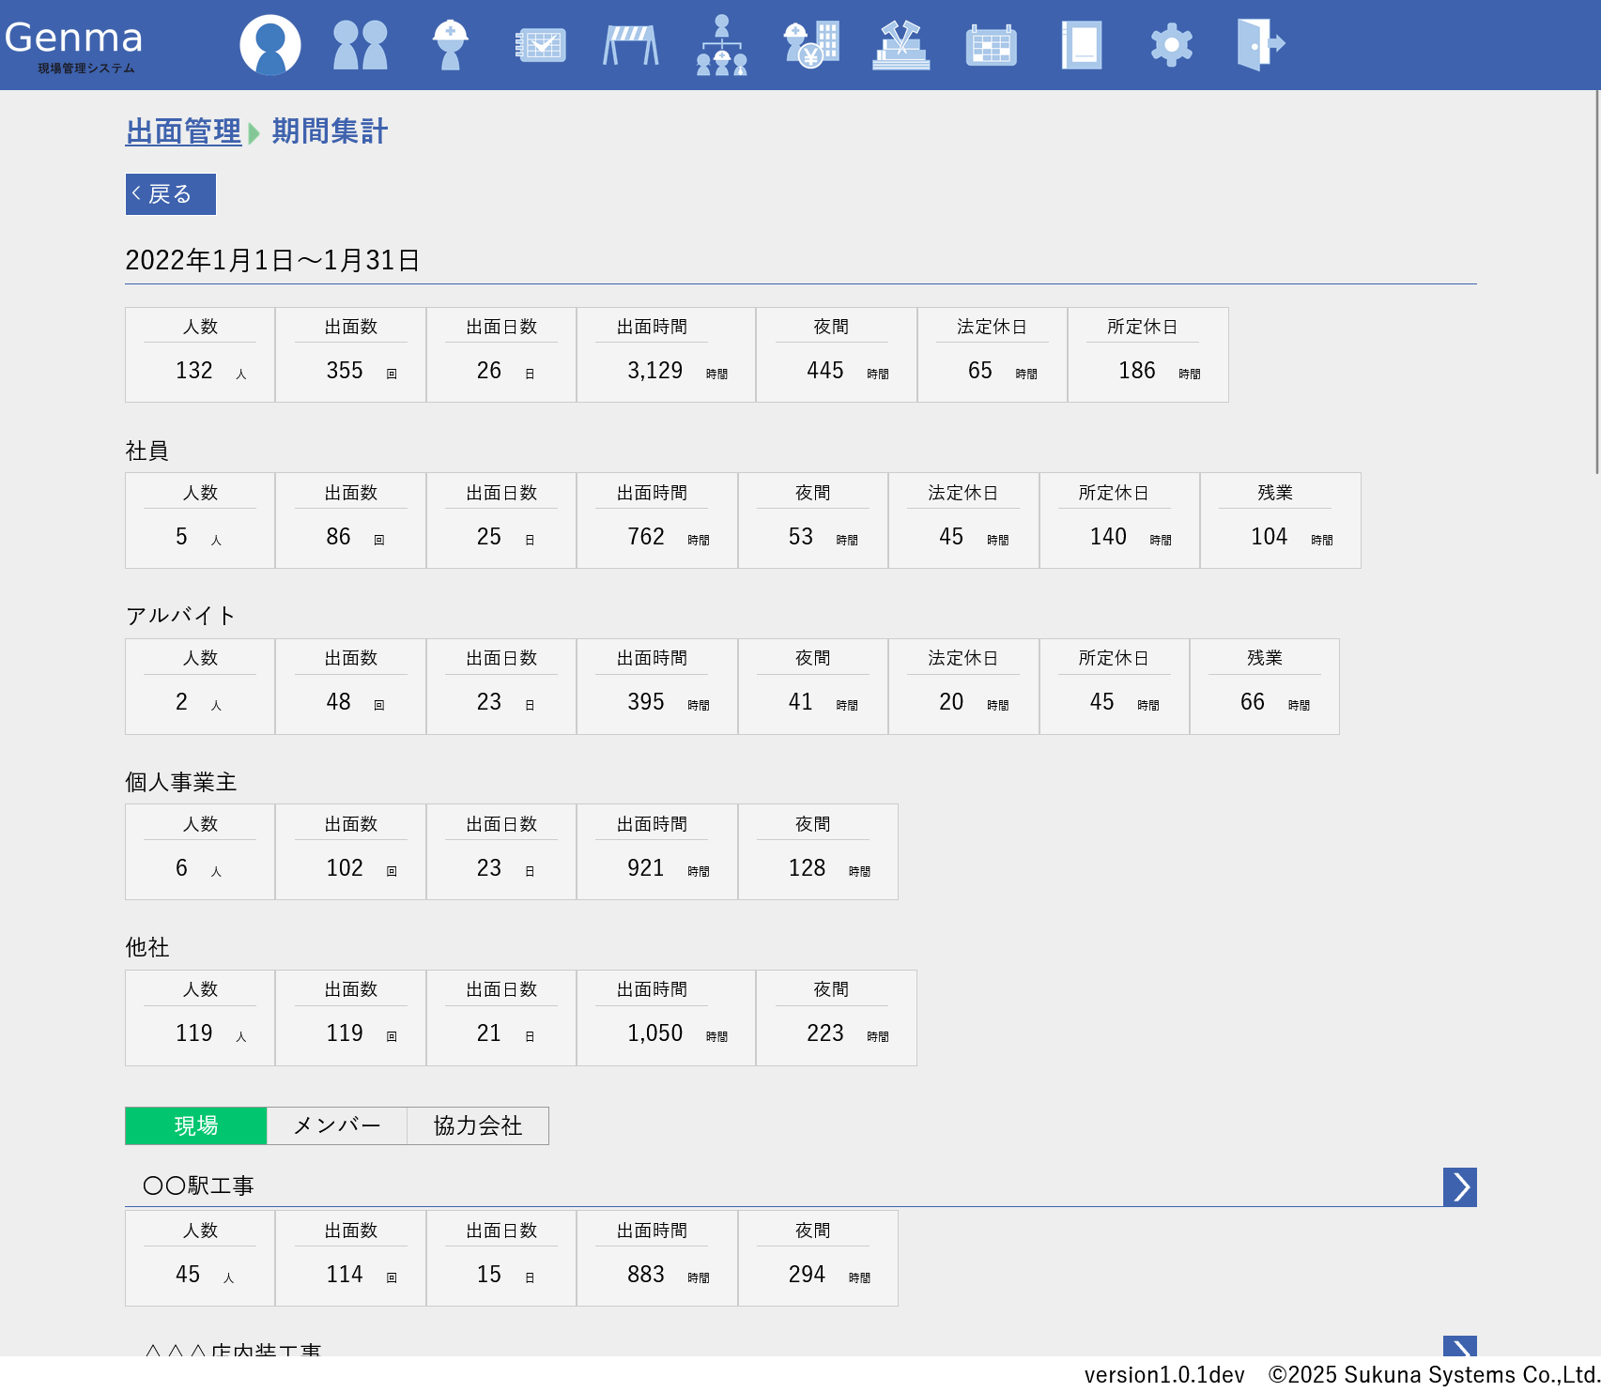Select the 現場 tab
This screenshot has width=1601, height=1392.
coord(196,1125)
